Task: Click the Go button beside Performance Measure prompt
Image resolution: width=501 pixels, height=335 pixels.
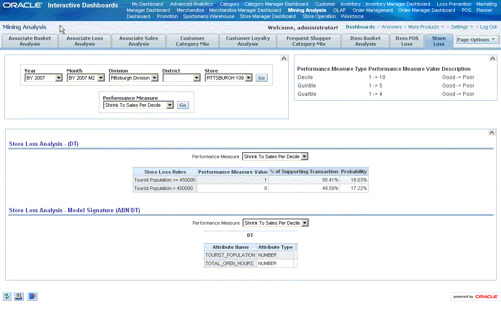Action: tap(183, 105)
